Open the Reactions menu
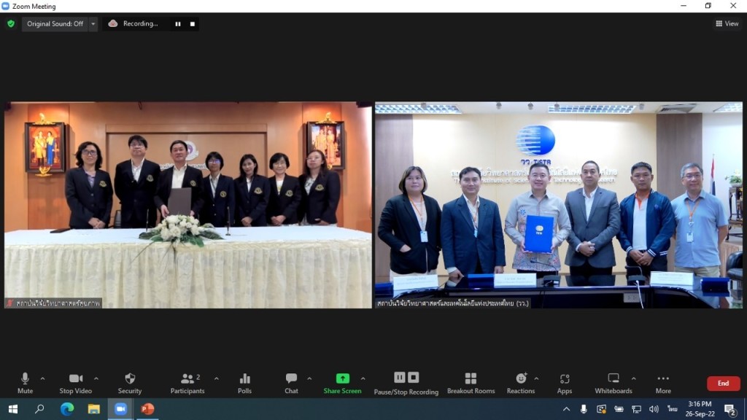 point(521,382)
